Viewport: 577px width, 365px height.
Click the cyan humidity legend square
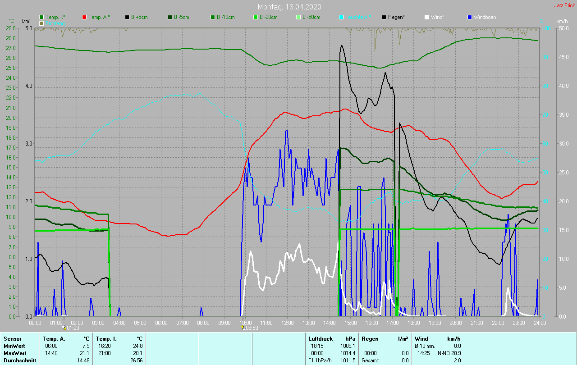pyautogui.click(x=341, y=17)
